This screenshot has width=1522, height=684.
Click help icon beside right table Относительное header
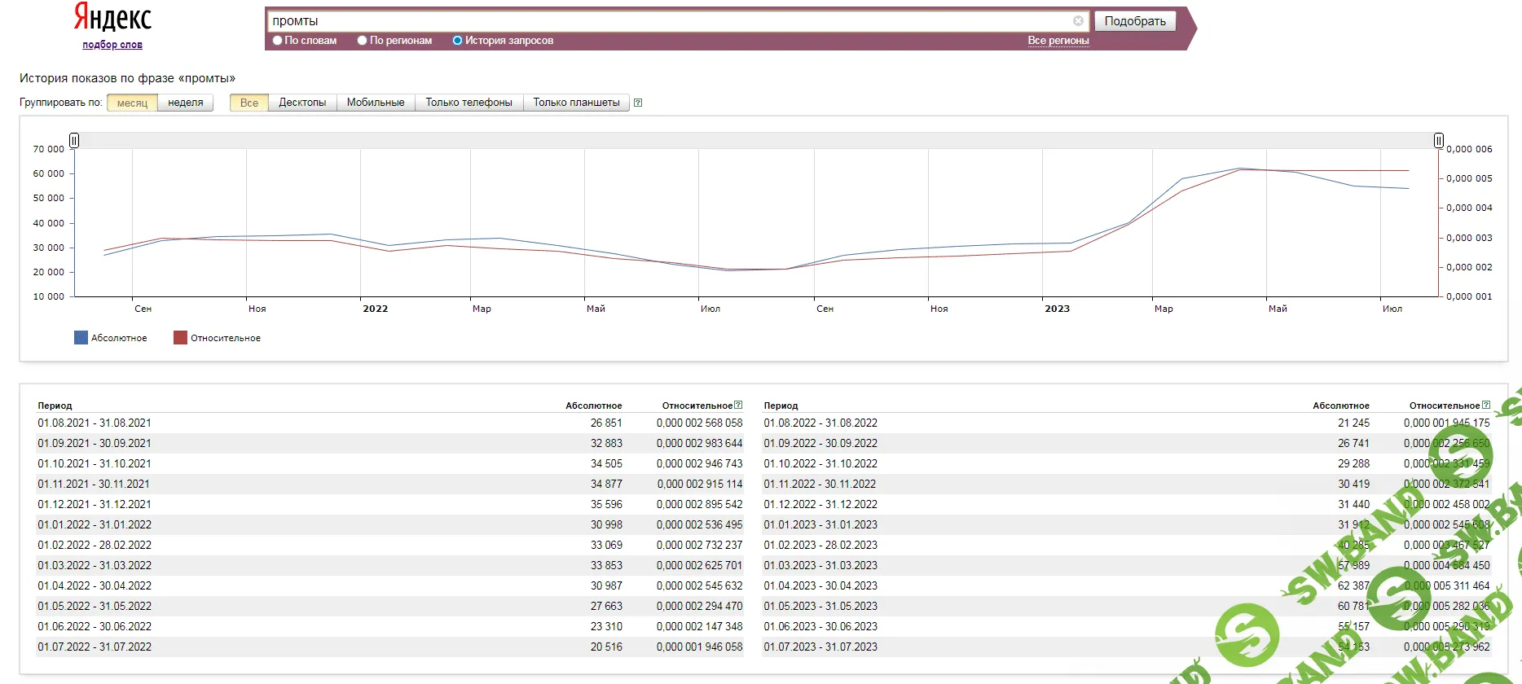point(1485,405)
